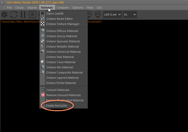The height and width of the screenshot is (132, 188).
Task: Create an Octane Mix Material
Action: tap(63, 67)
